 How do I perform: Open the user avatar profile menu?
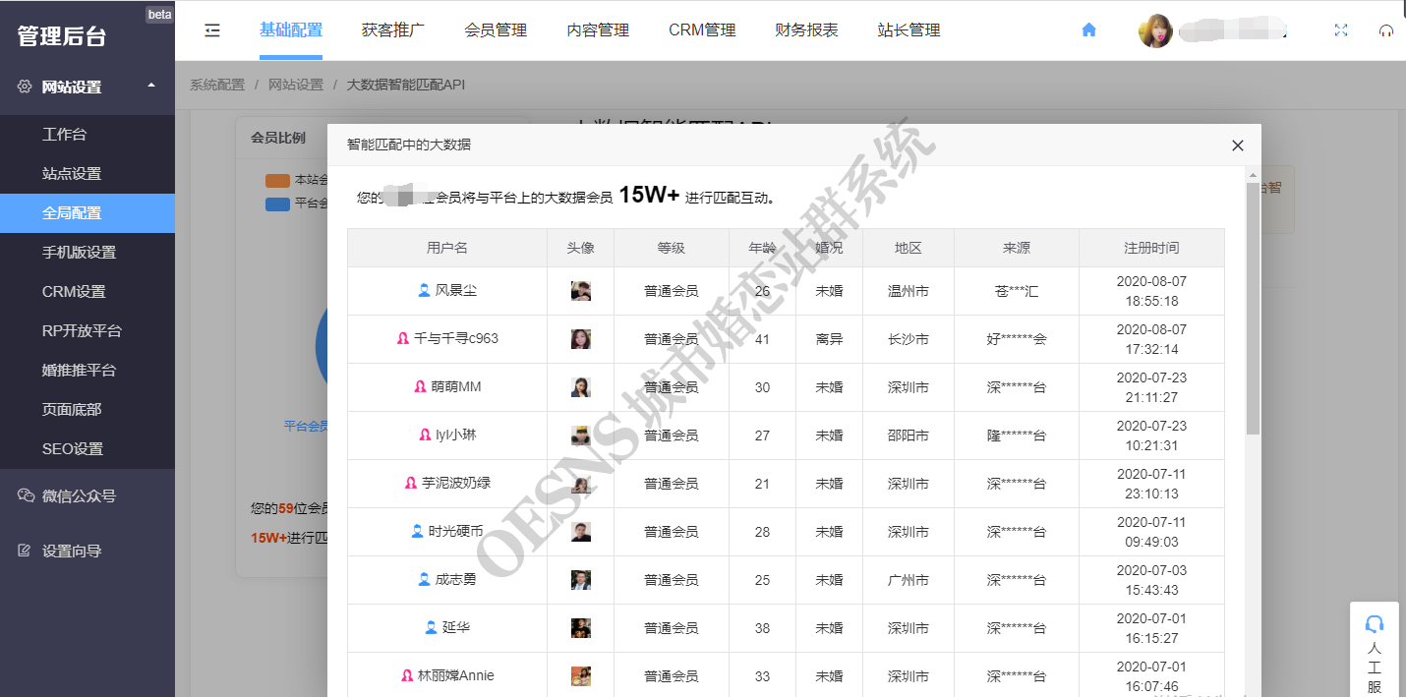coord(1155,30)
